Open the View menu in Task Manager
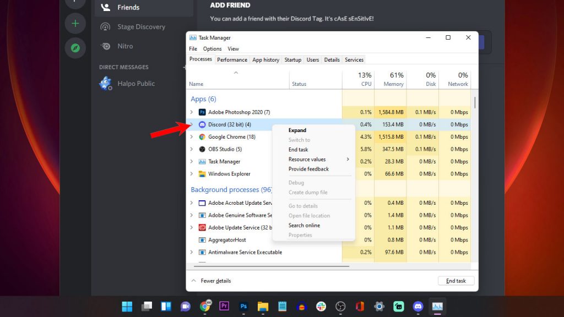The height and width of the screenshot is (317, 564). (x=233, y=49)
